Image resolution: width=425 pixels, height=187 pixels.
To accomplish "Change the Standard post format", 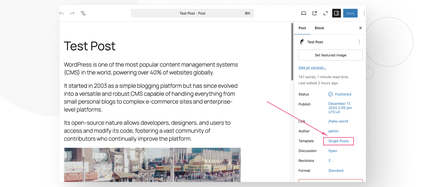I will (x=336, y=171).
